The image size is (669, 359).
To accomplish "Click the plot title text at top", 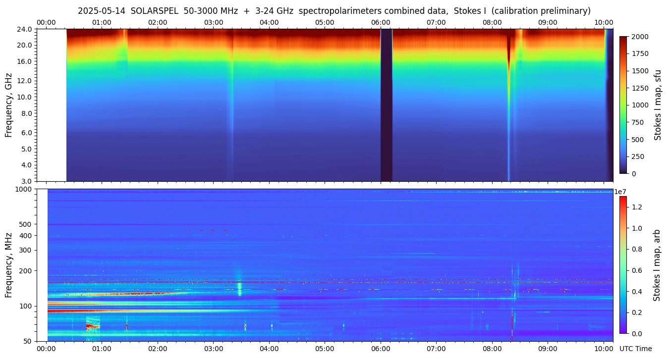I will [334, 11].
